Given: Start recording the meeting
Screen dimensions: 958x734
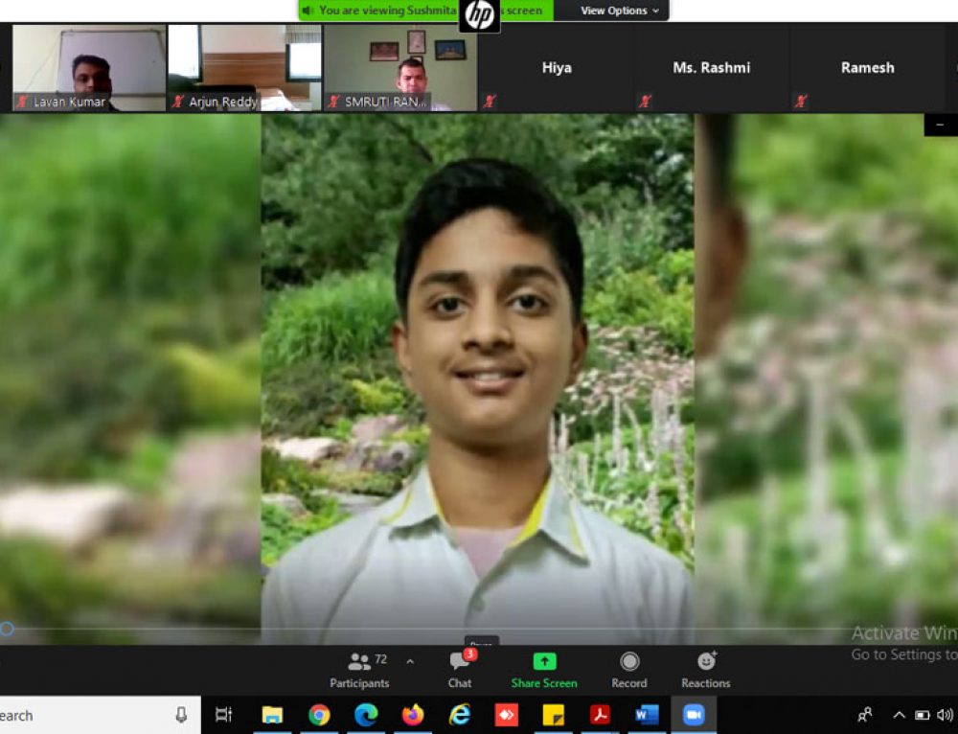Looking at the screenshot, I should 629,670.
